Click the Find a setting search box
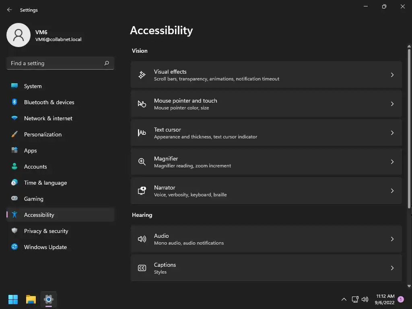 (54, 63)
